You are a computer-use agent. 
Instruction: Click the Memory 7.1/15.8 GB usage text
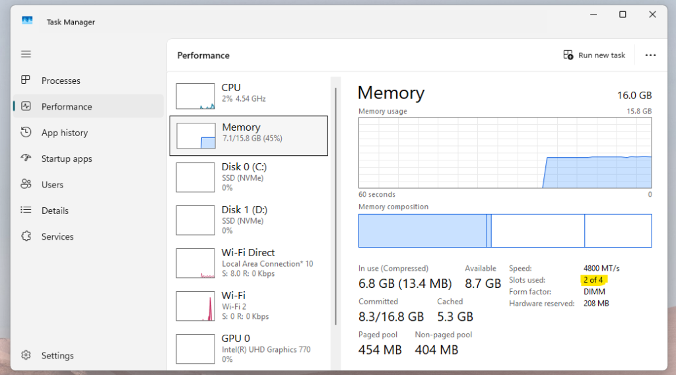tap(252, 139)
